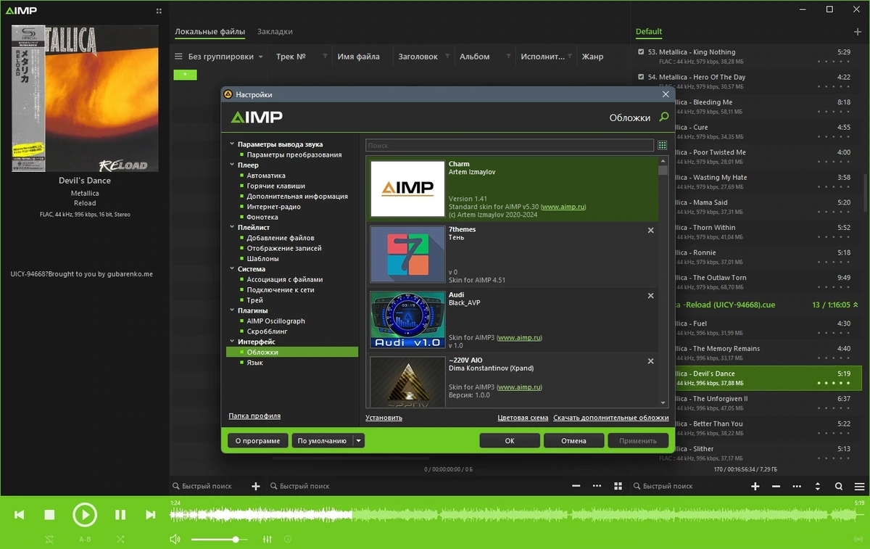
Task: Collapse the 'Система' tree node
Action: click(x=232, y=269)
